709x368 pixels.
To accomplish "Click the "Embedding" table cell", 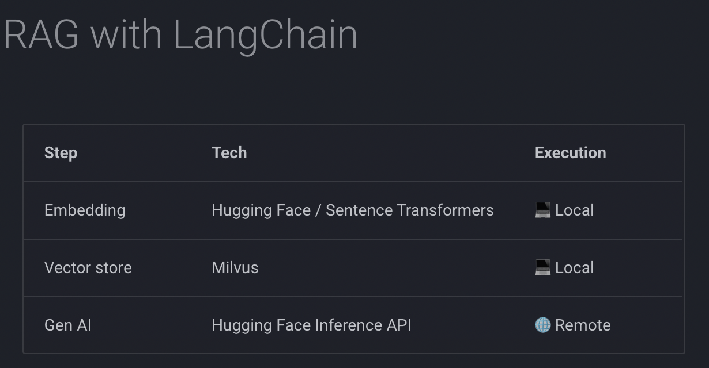I will point(85,210).
